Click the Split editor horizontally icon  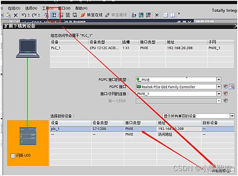165,15
